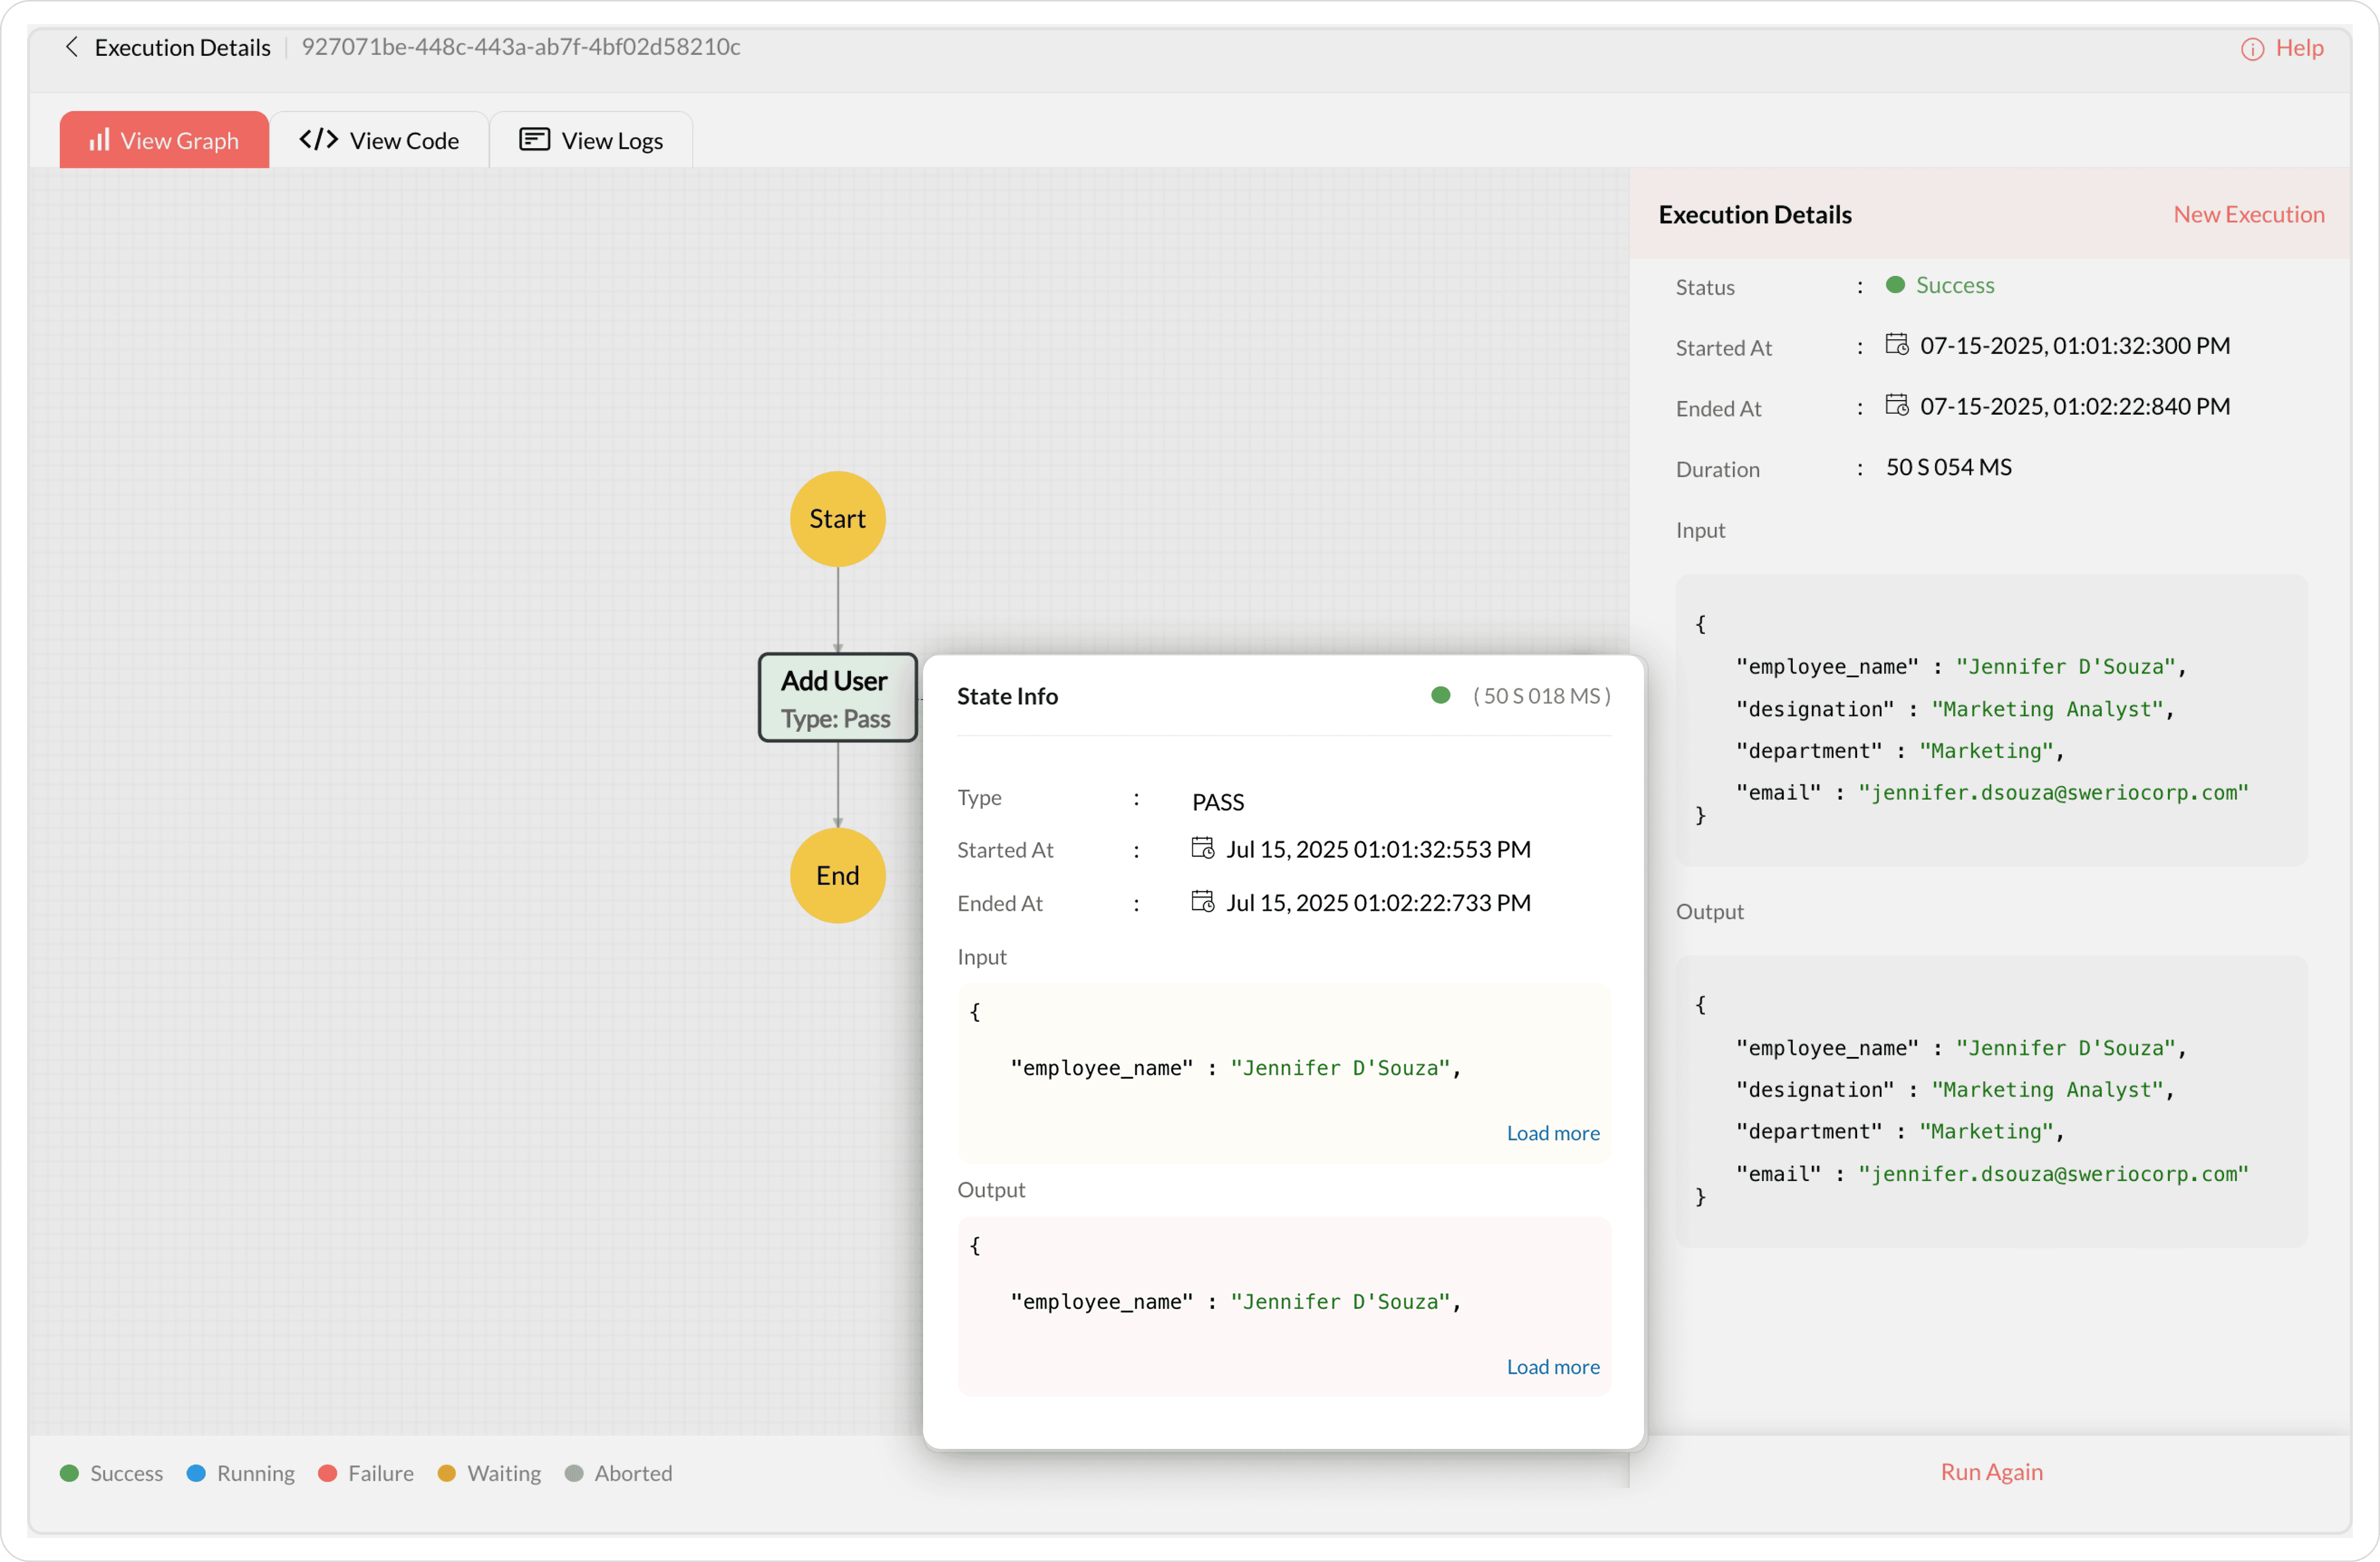Click the back arrow beside Execution Details

[71, 47]
